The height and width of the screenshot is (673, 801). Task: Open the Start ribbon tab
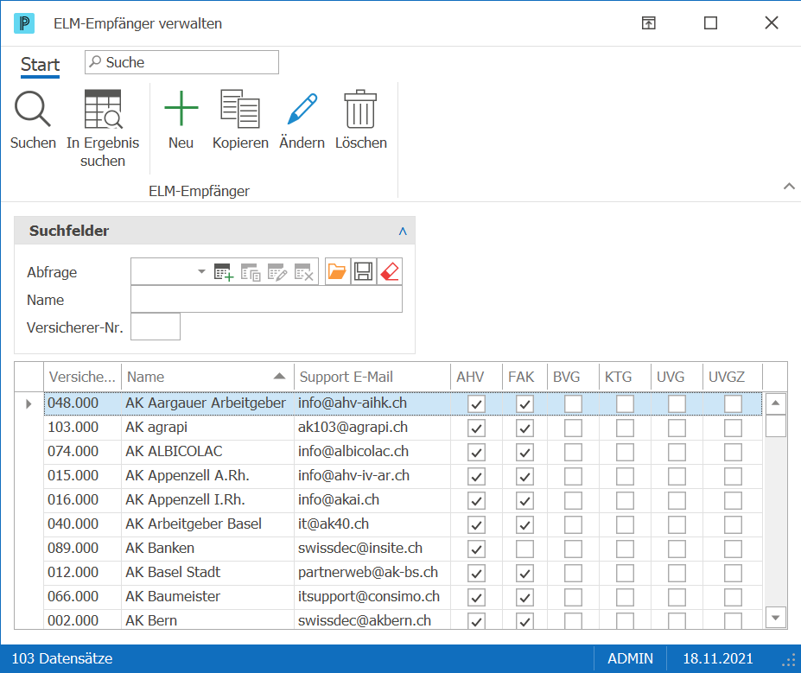tap(40, 65)
